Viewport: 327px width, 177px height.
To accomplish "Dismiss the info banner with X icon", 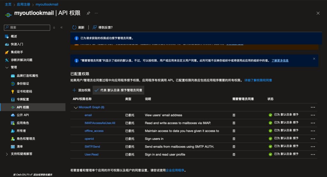I will 314,59.
